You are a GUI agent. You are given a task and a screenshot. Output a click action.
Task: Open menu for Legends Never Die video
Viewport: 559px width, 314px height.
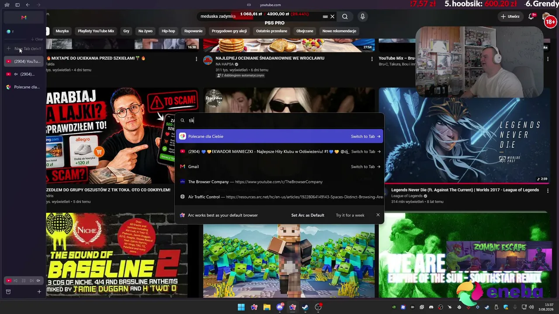(548, 191)
